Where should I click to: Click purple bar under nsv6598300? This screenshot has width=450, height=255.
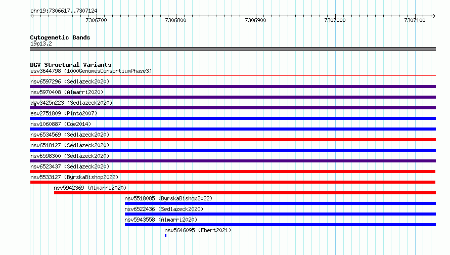pyautogui.click(x=233, y=161)
